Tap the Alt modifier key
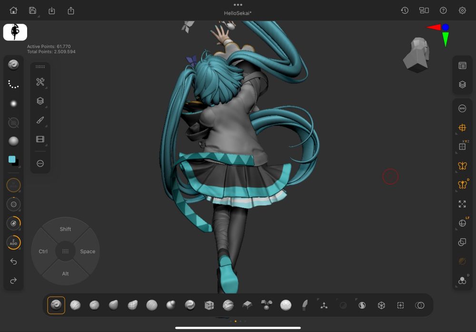The width and height of the screenshot is (476, 332). coord(65,273)
